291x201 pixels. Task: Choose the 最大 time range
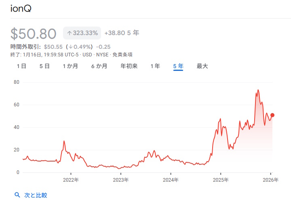pyautogui.click(x=202, y=66)
